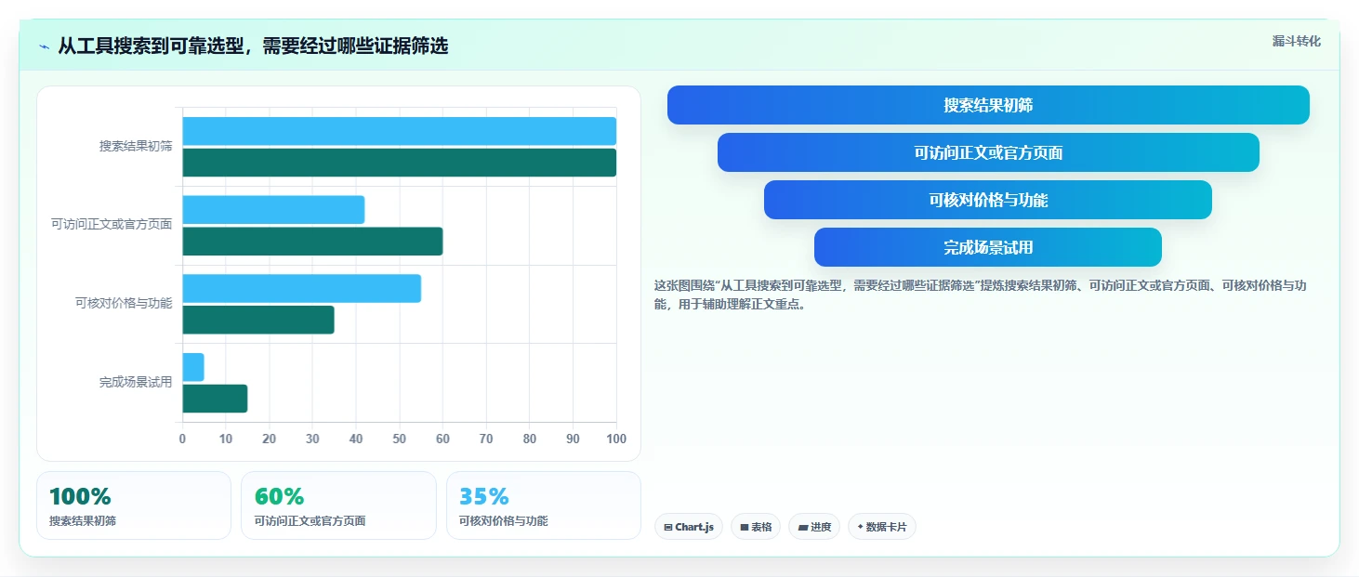Viewport: 1359px width, 577px height.
Task: Click the 数据卡片 chip
Action: pyautogui.click(x=882, y=527)
